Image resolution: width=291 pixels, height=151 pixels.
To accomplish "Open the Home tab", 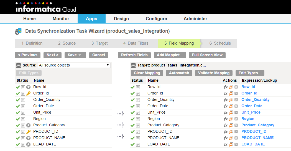I will [x=29, y=19].
